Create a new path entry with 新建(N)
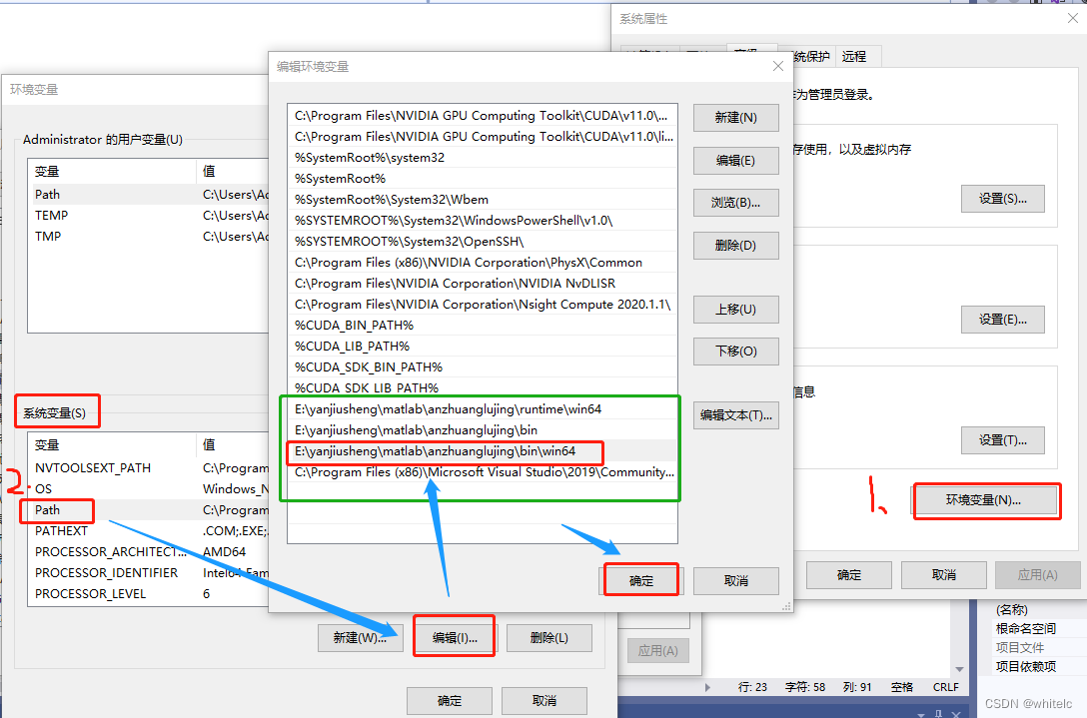 [736, 117]
